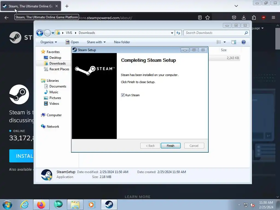Image resolution: width=280 pixels, height=210 pixels.
Task: Open Pocket save icon in Firefox
Action: [x=234, y=17]
